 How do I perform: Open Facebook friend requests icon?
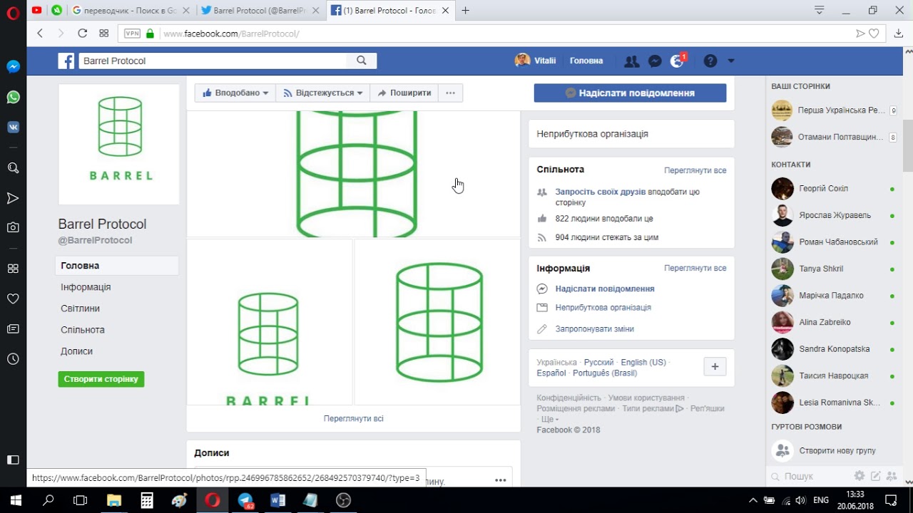tap(631, 61)
